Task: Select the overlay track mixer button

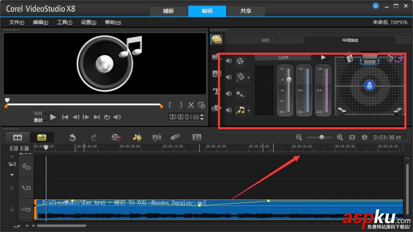Action: 240,77
